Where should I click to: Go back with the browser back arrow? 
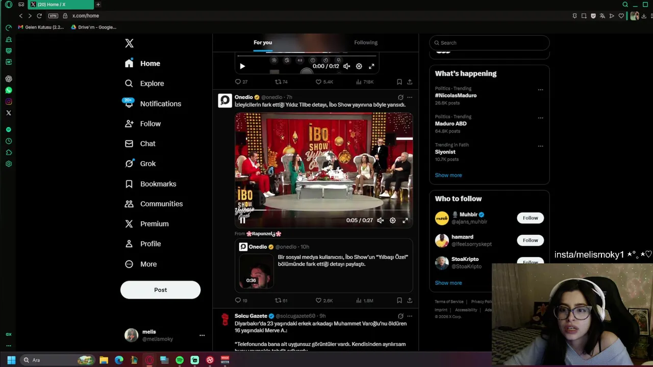coord(21,16)
